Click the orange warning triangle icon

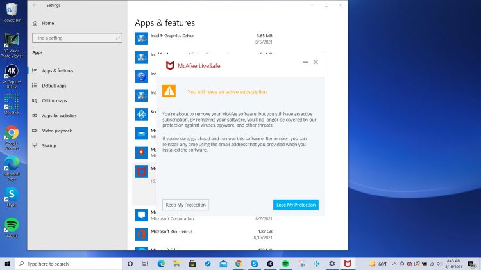[x=169, y=91]
